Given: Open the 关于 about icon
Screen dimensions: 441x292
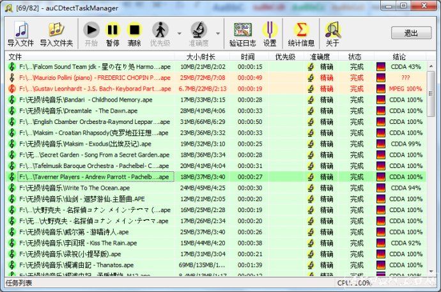Looking at the screenshot, I should pos(333,30).
